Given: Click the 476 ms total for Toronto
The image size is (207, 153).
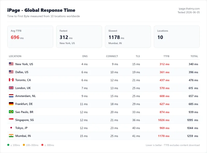Looking at the screenshot, I should (x=193, y=80).
